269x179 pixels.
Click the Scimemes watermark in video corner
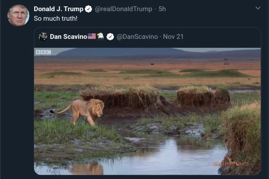[231, 164]
